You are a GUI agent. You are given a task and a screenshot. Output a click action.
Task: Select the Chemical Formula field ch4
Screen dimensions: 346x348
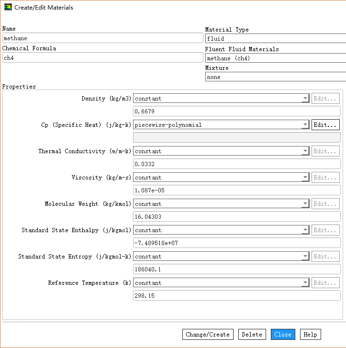[x=102, y=58]
